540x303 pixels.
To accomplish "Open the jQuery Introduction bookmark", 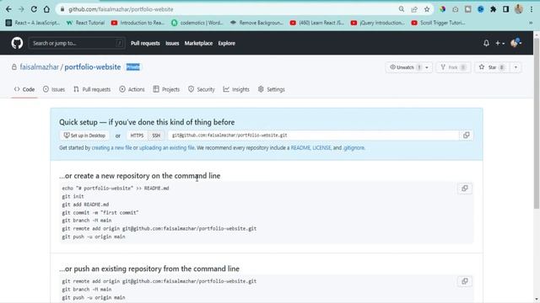I will tap(378, 23).
